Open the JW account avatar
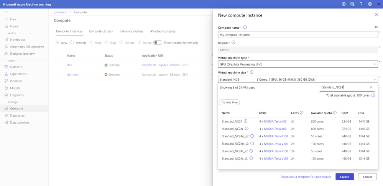The height and width of the screenshot is (186, 383). (x=378, y=4)
